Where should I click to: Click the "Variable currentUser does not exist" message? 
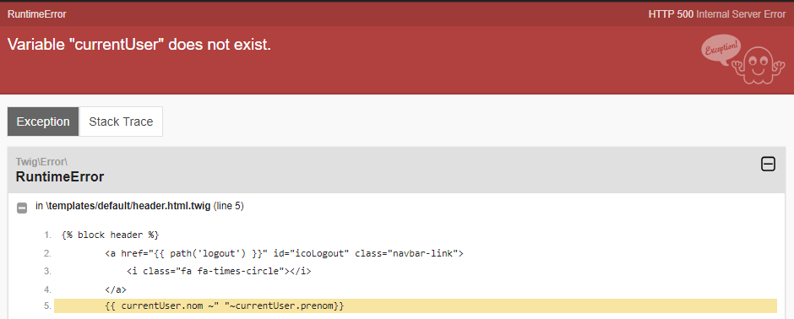point(139,45)
